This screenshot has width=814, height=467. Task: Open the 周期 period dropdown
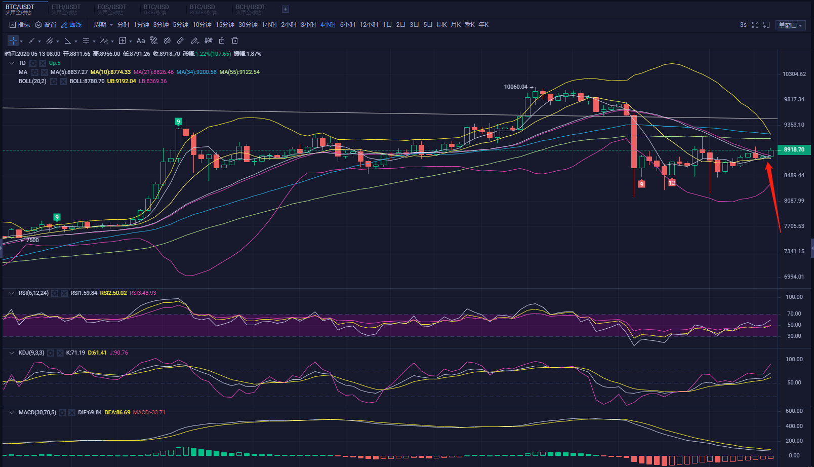point(103,25)
